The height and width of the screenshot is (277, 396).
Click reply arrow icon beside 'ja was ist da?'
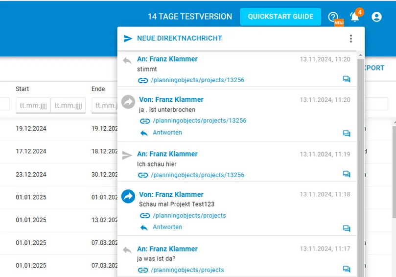pyautogui.click(x=127, y=250)
